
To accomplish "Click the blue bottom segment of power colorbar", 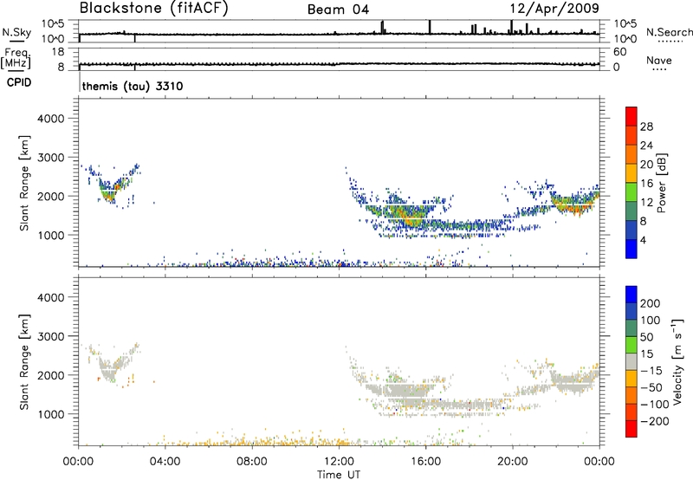I will coord(631,249).
